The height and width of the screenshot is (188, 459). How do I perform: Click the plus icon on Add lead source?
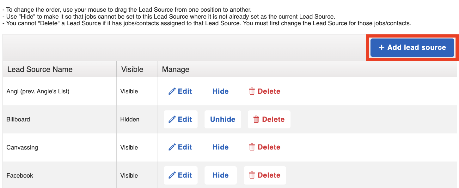(382, 48)
